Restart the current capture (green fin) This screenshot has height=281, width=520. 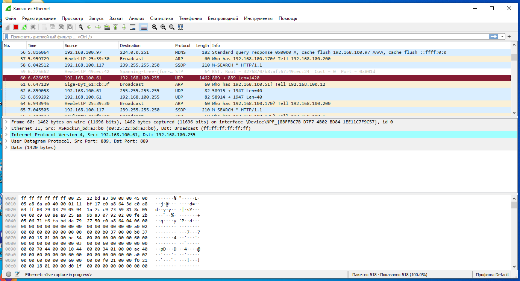(x=24, y=27)
